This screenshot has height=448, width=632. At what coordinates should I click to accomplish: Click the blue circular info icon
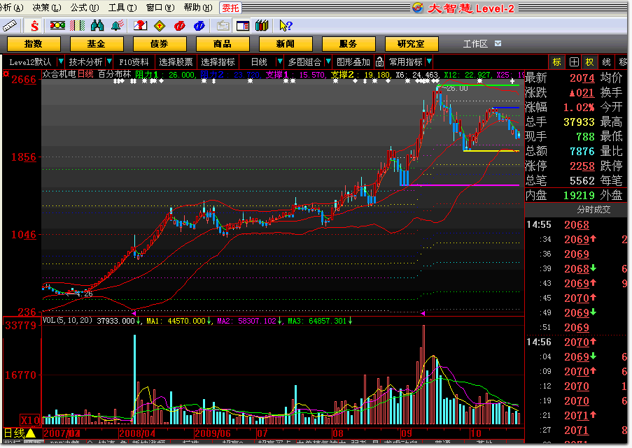point(199,26)
